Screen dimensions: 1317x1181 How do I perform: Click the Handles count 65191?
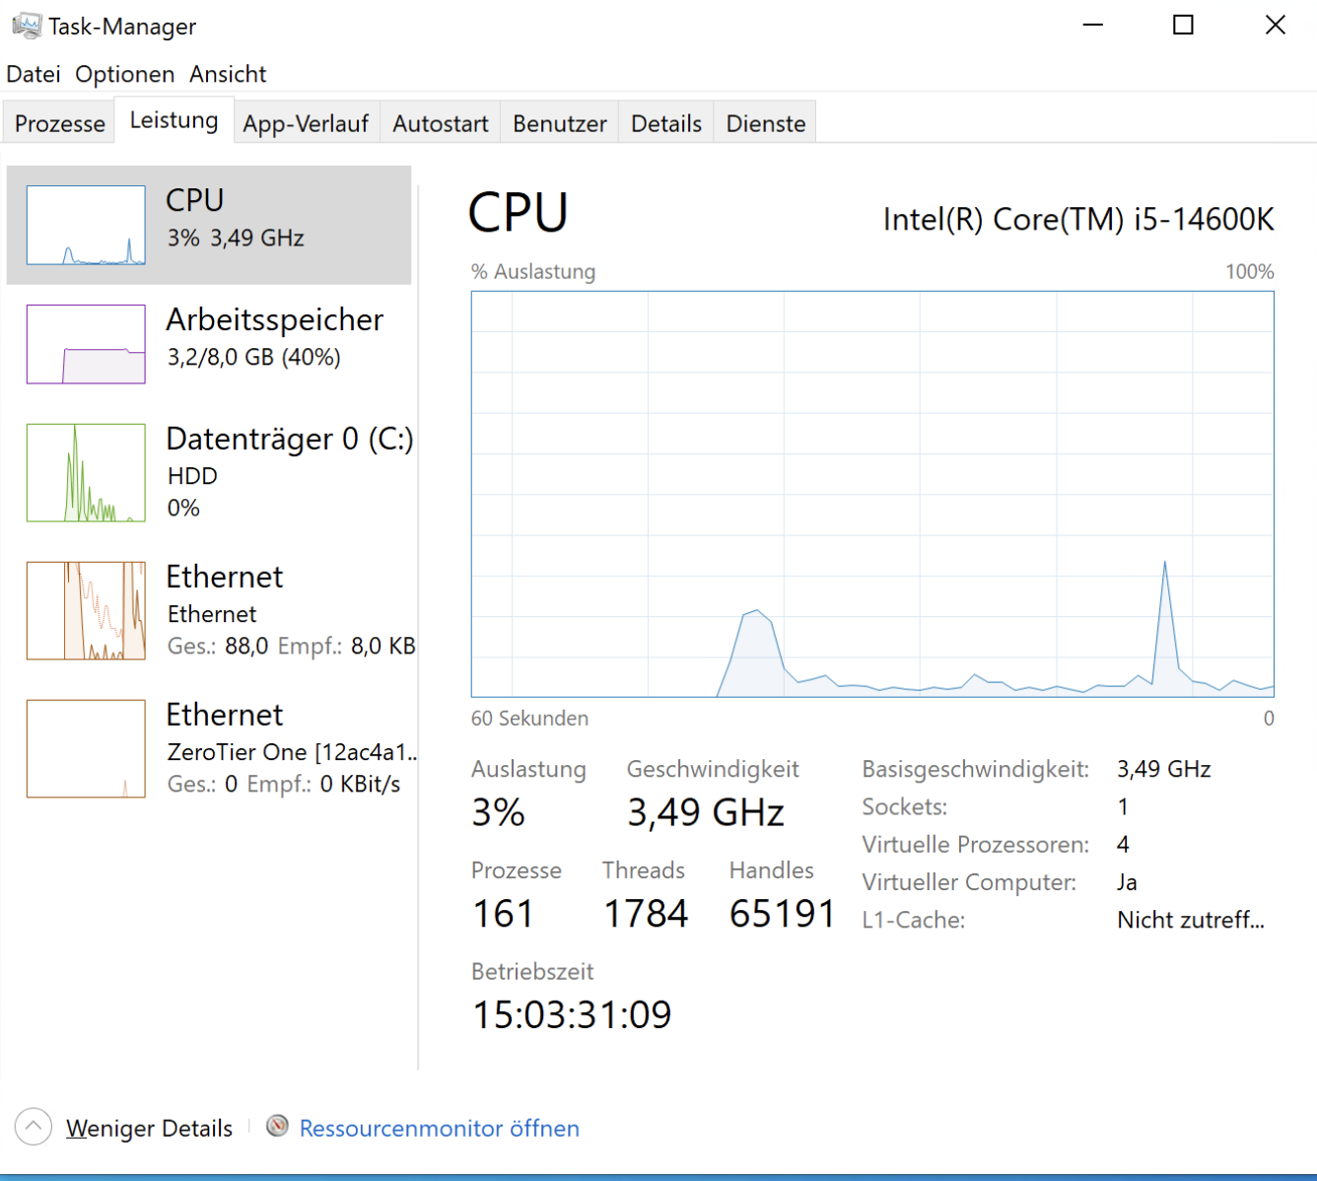[783, 914]
